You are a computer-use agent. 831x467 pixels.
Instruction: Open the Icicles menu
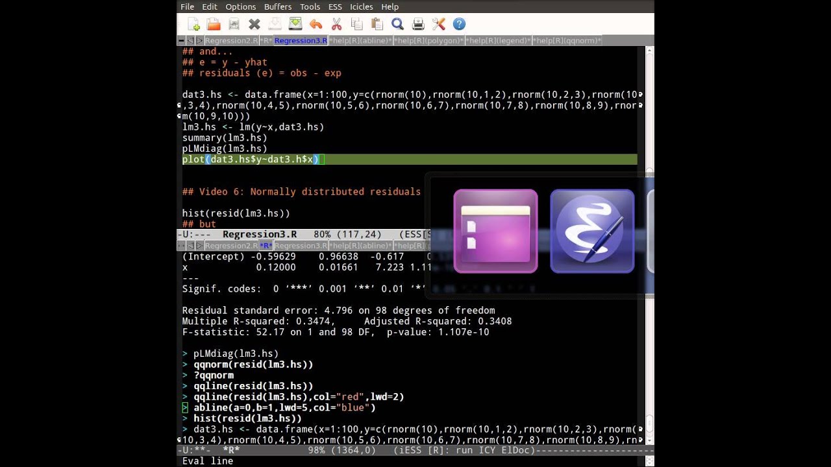pos(362,6)
